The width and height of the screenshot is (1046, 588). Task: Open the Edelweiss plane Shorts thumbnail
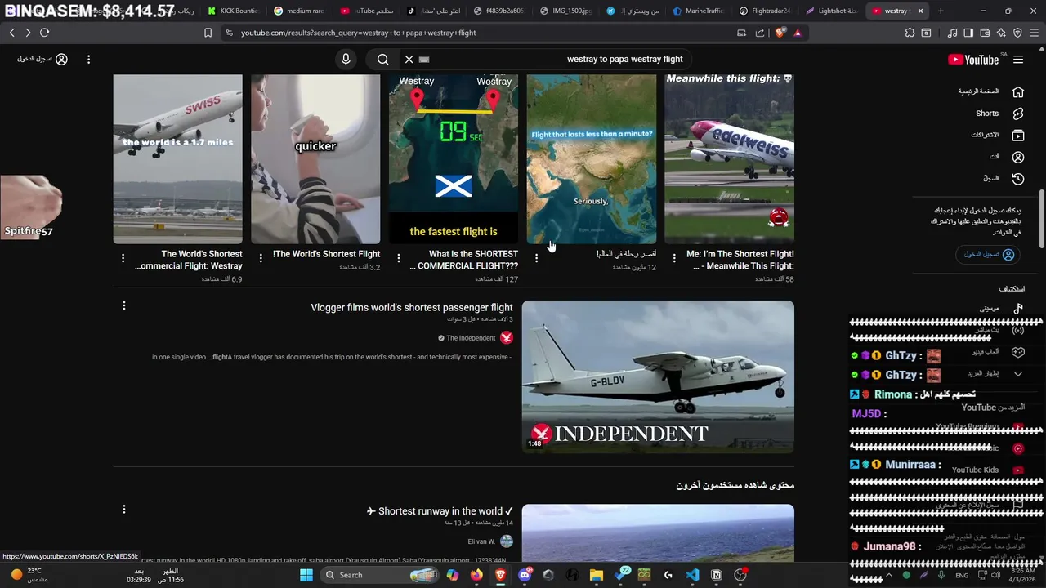(730, 159)
